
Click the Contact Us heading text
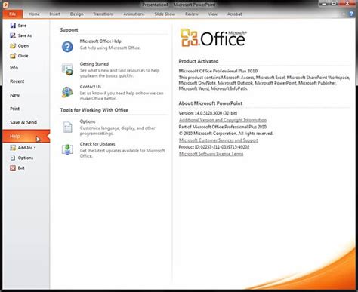[x=91, y=87]
